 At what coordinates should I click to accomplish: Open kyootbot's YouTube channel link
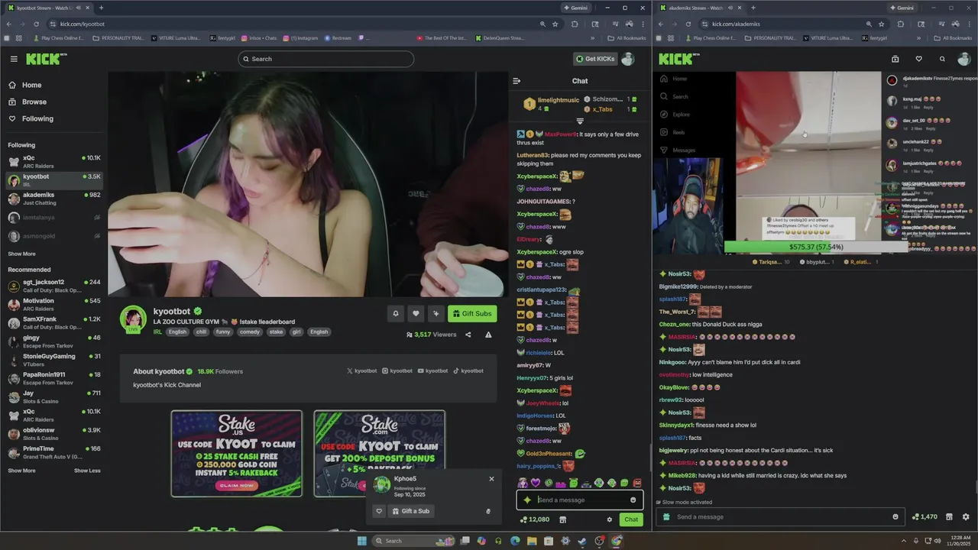click(432, 371)
